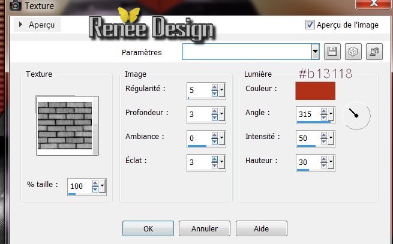Image resolution: width=393 pixels, height=244 pixels.
Task: Increase the Ambiance value with up arrow
Action: [x=215, y=135]
